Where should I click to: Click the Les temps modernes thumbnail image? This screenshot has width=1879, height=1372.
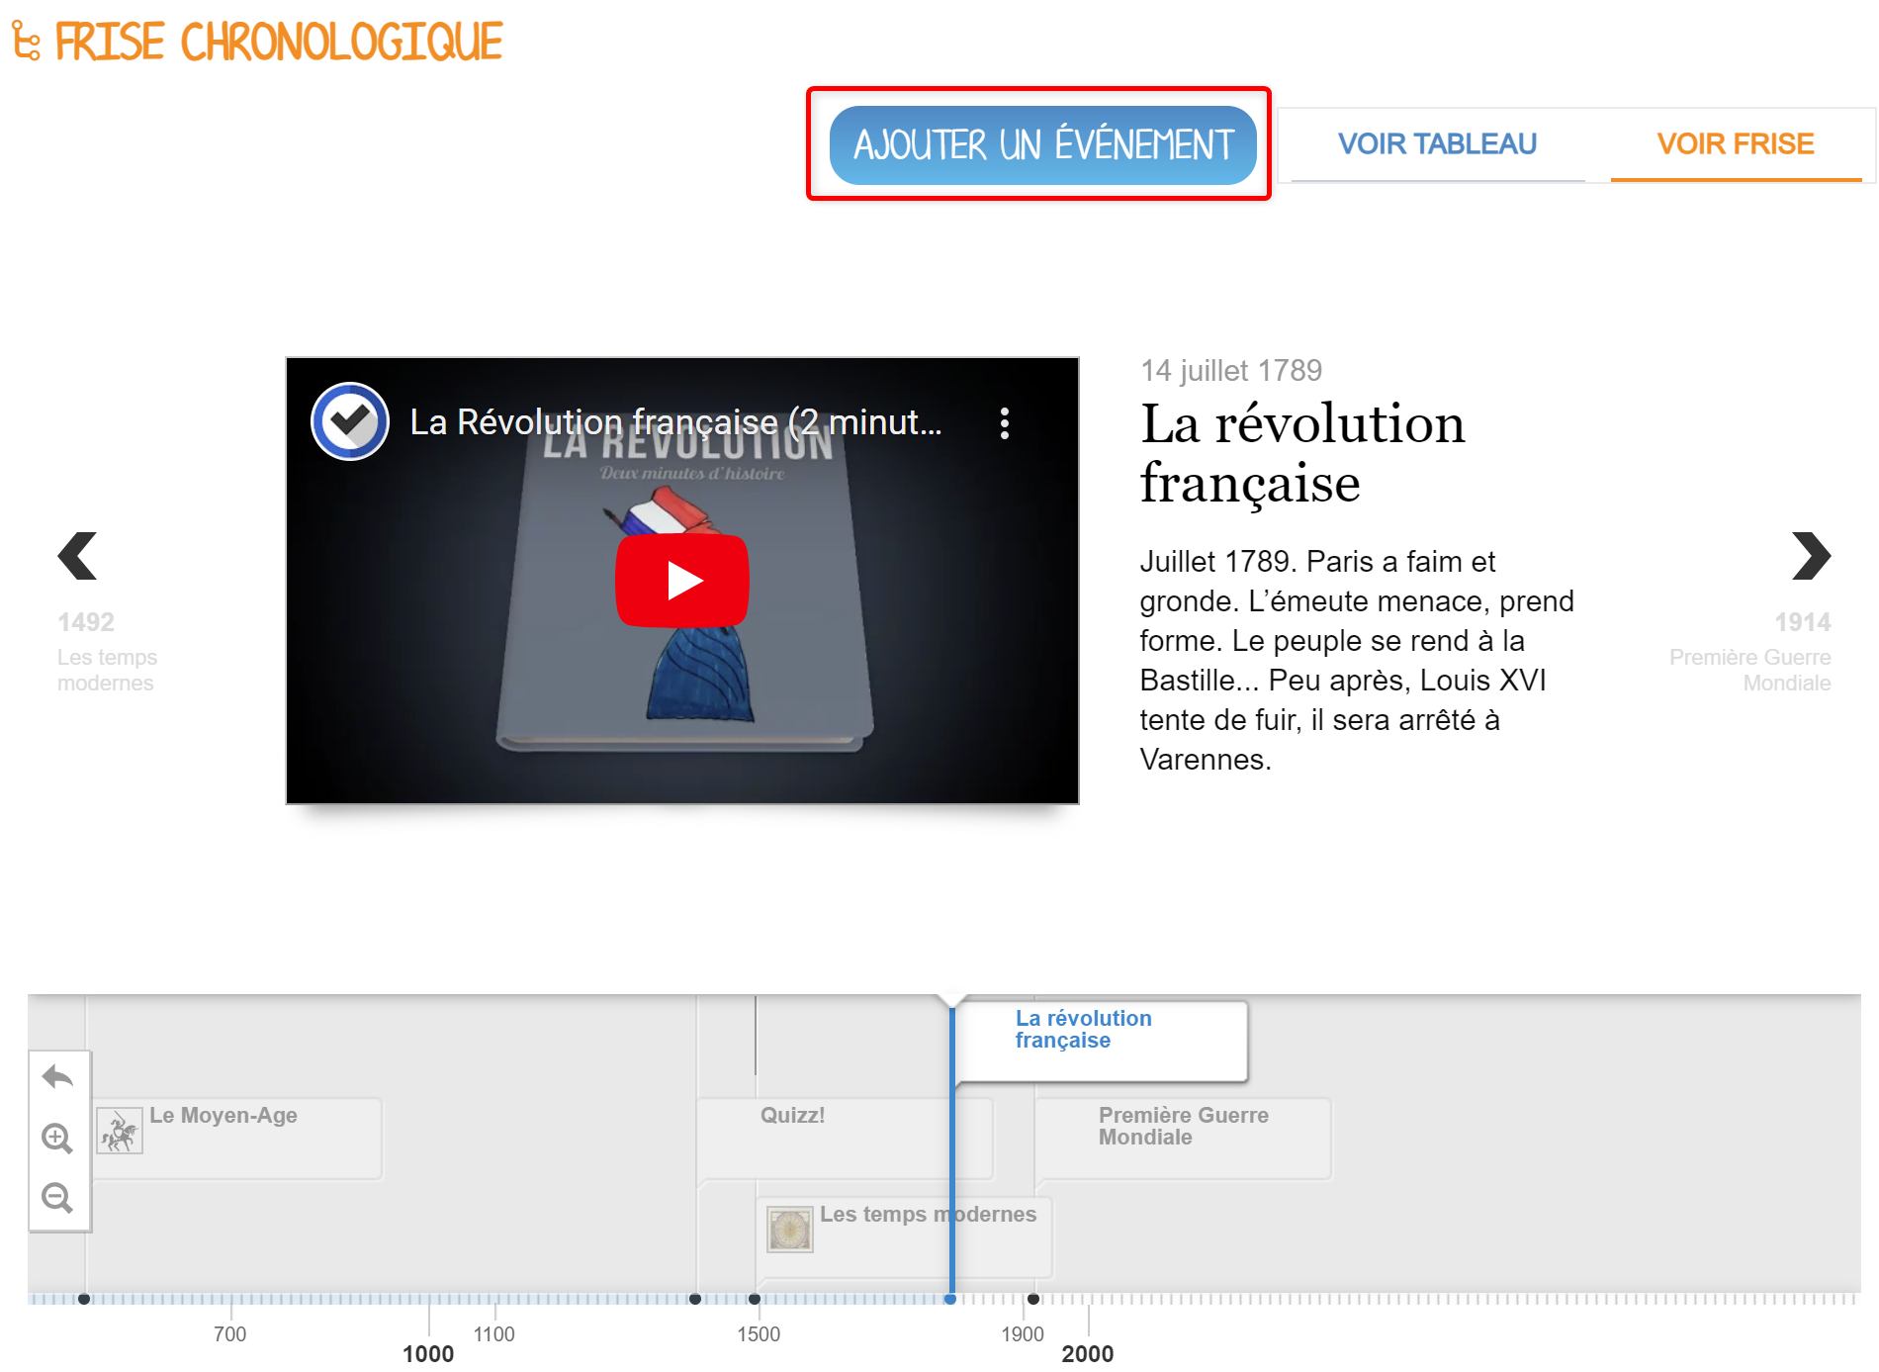[790, 1230]
